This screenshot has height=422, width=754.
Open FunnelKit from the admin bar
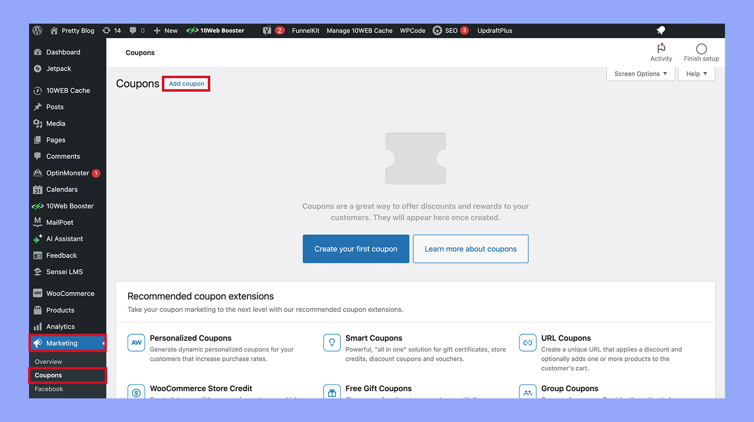(x=305, y=30)
